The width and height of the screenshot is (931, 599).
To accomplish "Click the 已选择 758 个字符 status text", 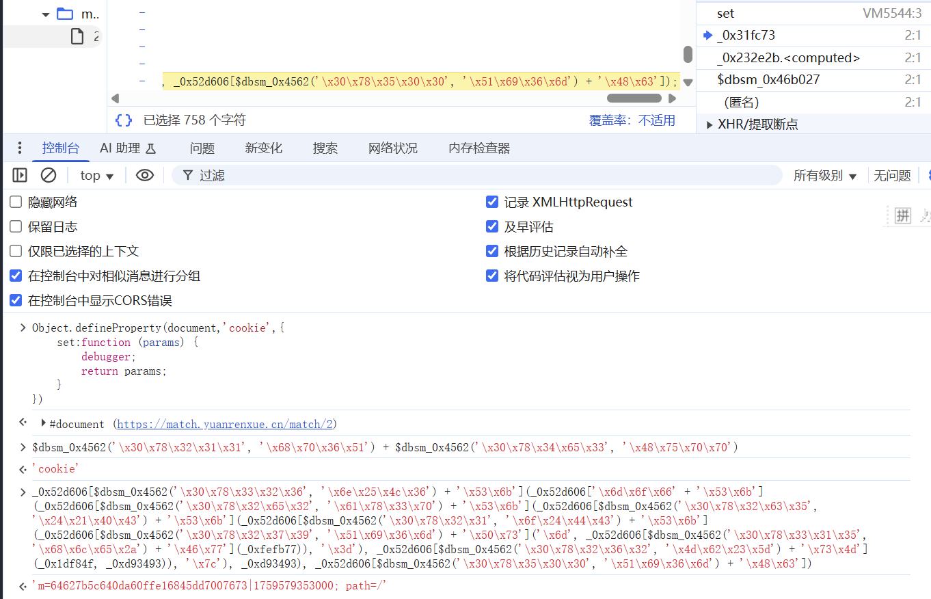I will [x=194, y=120].
